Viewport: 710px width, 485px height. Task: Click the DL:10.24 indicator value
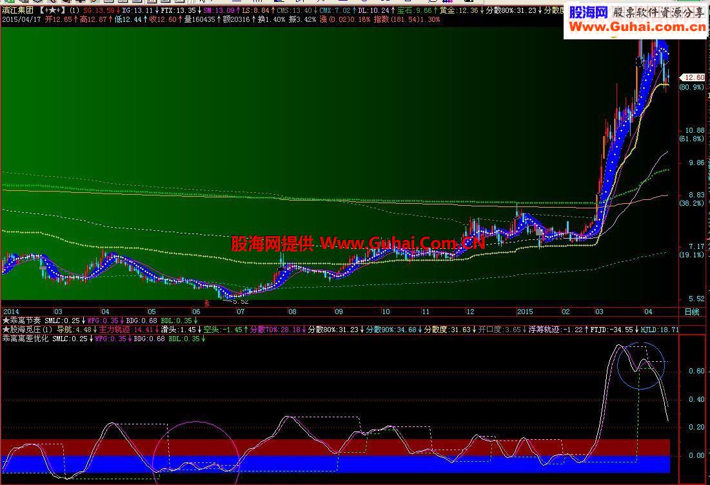click(x=373, y=10)
